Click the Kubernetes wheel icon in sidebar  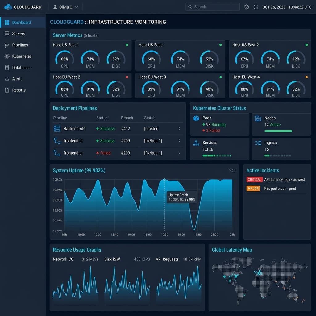coord(7,56)
